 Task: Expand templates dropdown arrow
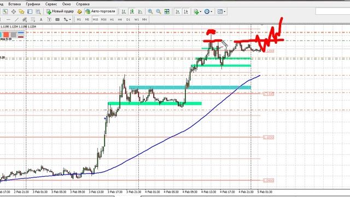[x=225, y=11]
